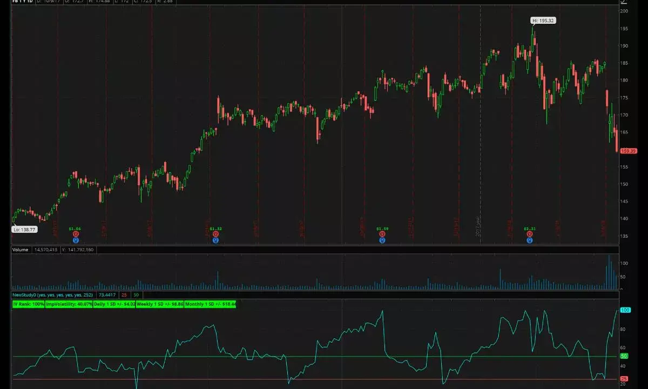Click the Lo: 138.77 price bubble
Screen dimensions: 648x389
pyautogui.click(x=24, y=229)
